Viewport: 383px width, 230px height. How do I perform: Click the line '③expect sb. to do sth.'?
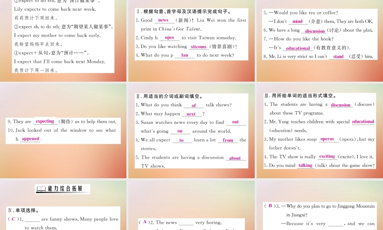click(64, 27)
